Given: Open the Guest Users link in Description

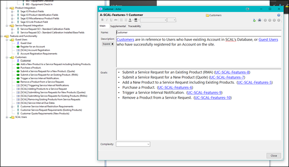Looking at the screenshot, I should (x=268, y=40).
